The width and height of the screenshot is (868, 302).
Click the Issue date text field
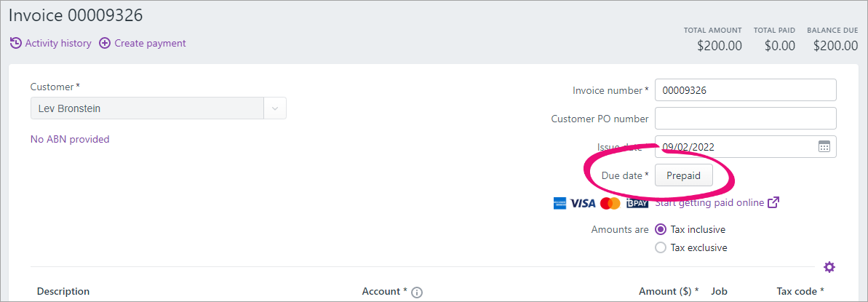733,146
